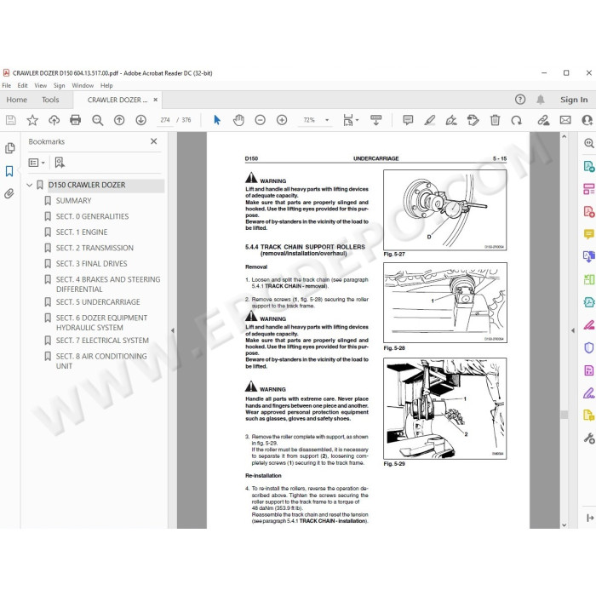Screen dimensions: 596x596
Task: Switch to the Home tab
Action: [x=17, y=100]
